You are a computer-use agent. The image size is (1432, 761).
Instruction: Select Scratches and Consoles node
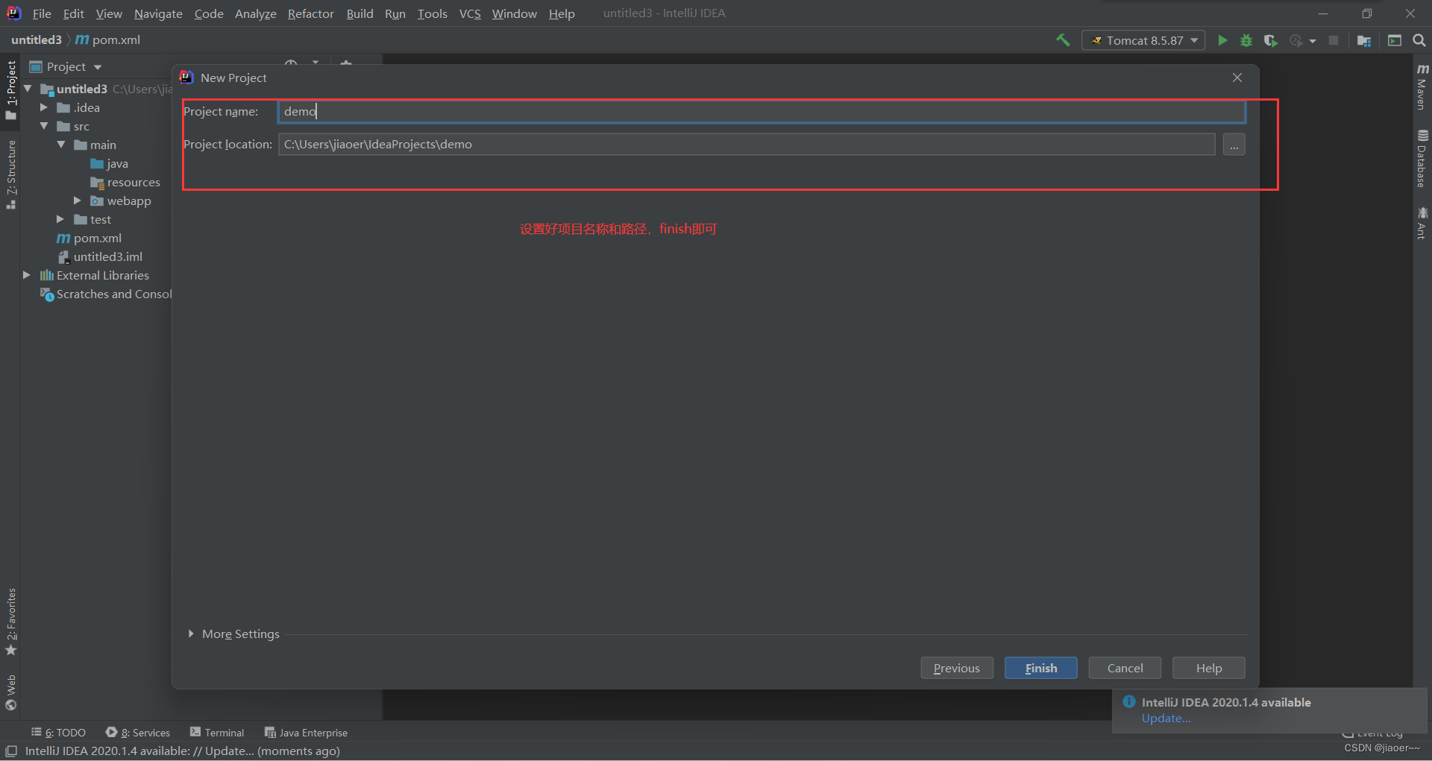pos(106,294)
